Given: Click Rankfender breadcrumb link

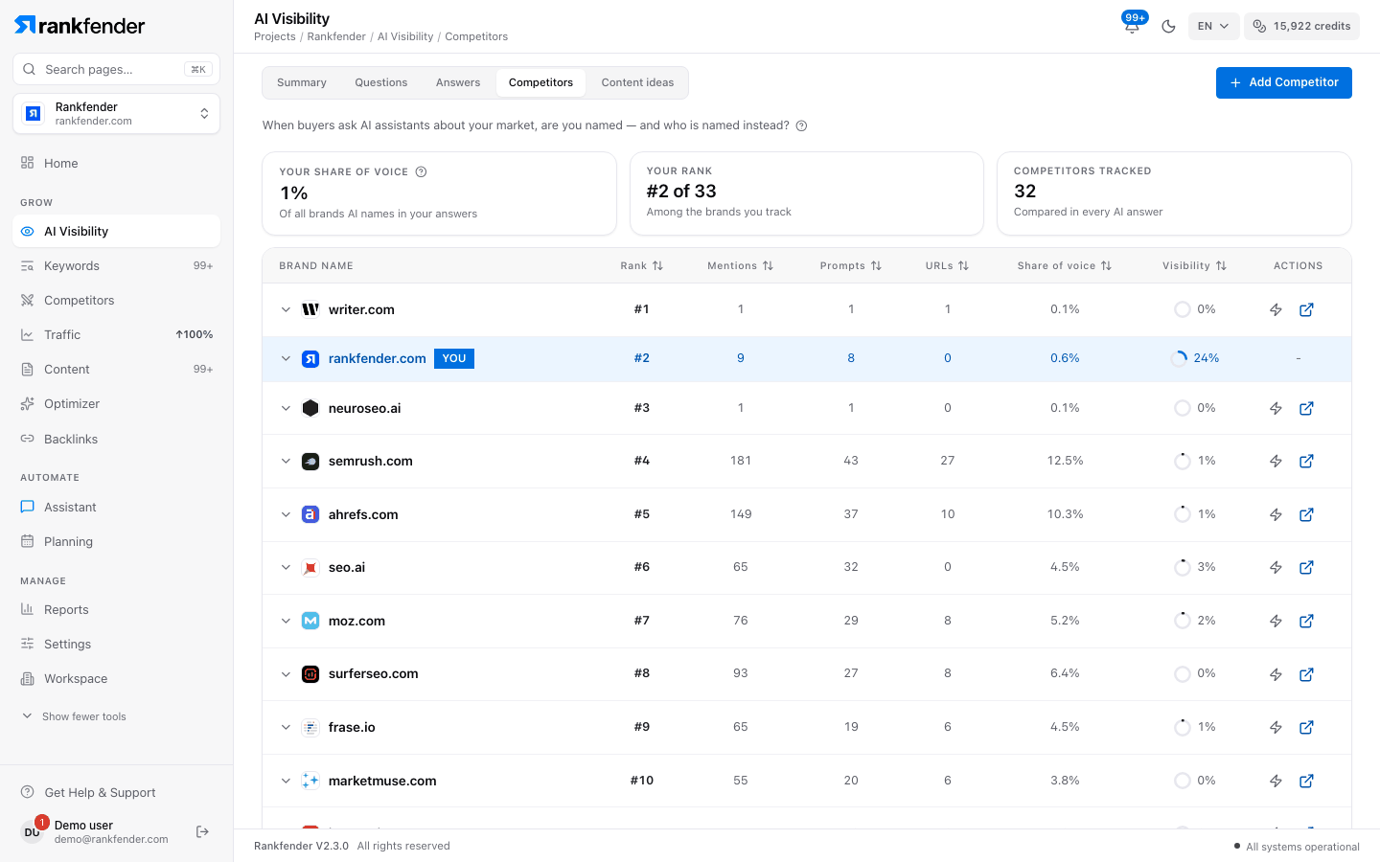Looking at the screenshot, I should pos(336,36).
